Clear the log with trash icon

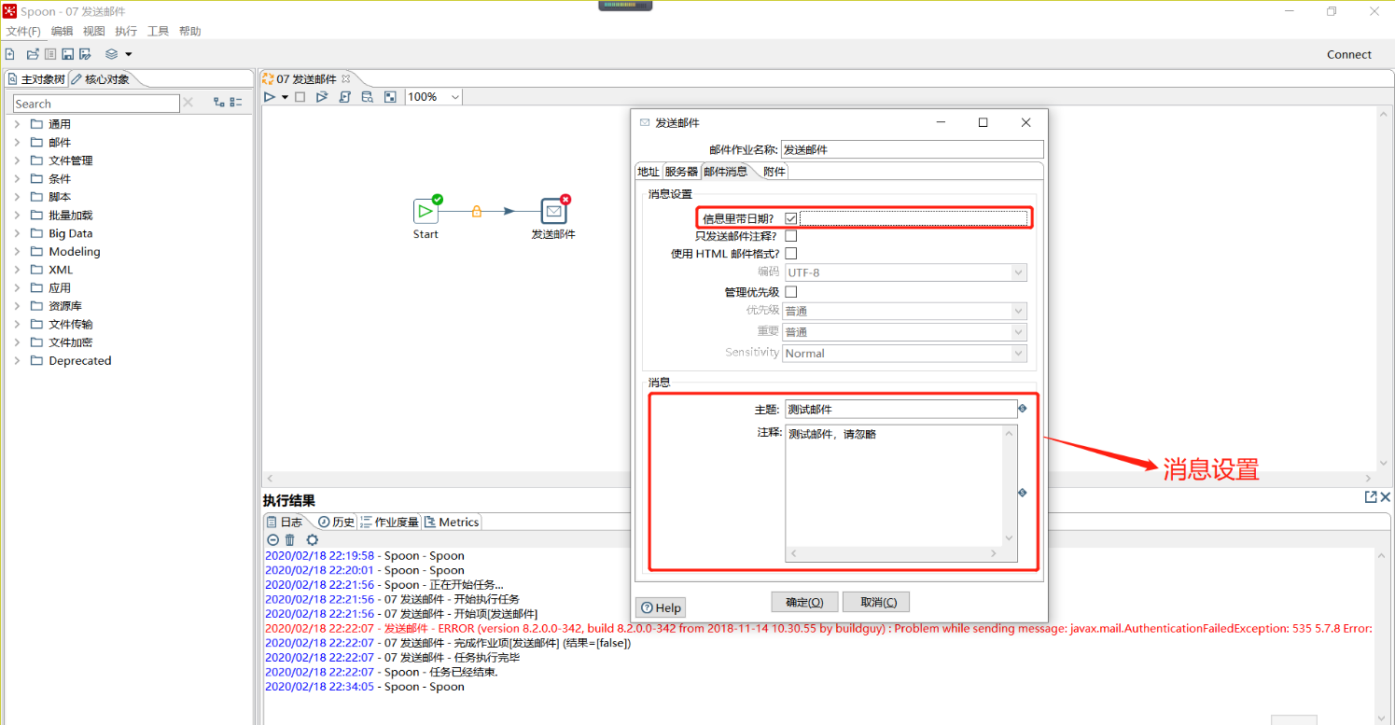tap(290, 540)
